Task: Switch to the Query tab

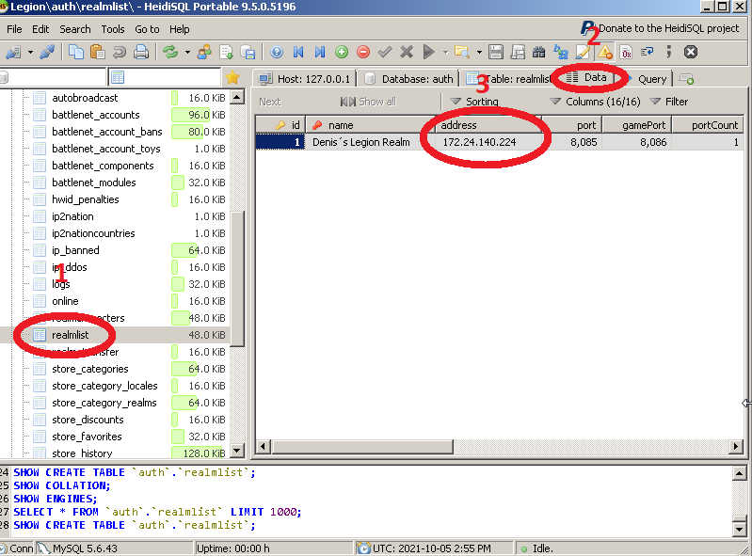Action: coord(651,79)
